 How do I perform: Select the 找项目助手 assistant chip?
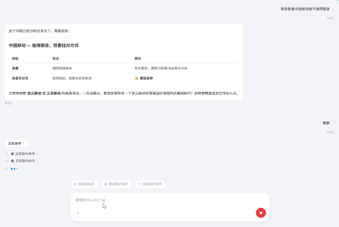tap(84, 184)
